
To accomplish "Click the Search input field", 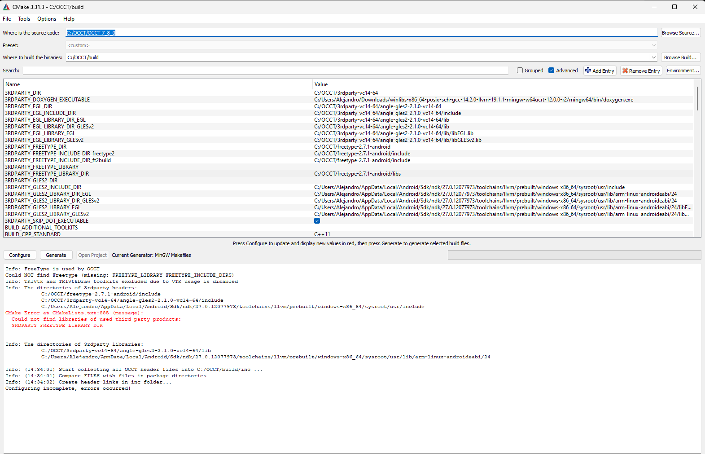I will click(265, 71).
